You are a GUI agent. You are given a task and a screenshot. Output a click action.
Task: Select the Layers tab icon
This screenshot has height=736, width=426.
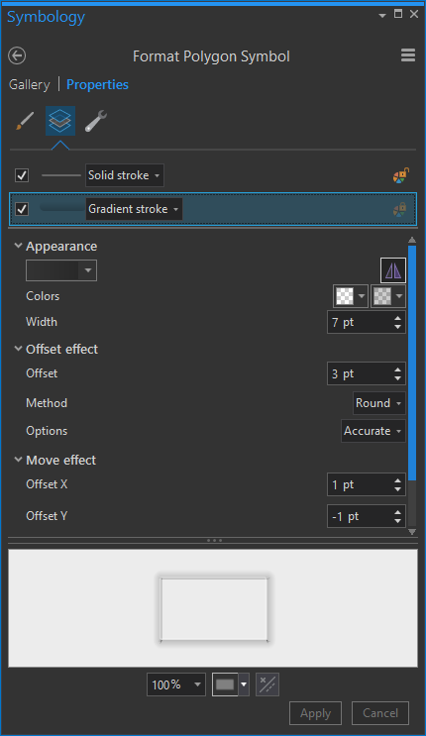pos(60,121)
